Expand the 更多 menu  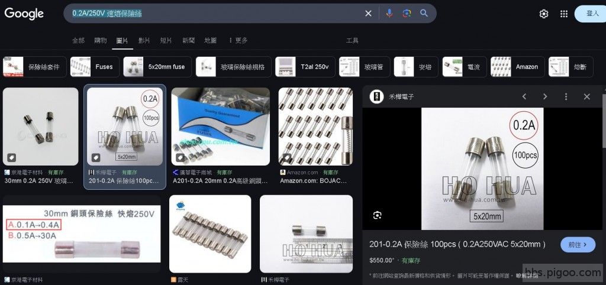238,40
